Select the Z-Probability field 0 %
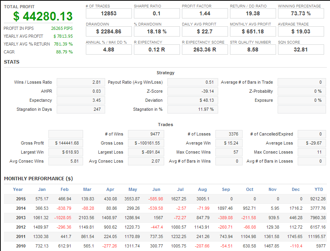Screen dimensions: 330x251 click(x=302, y=91)
